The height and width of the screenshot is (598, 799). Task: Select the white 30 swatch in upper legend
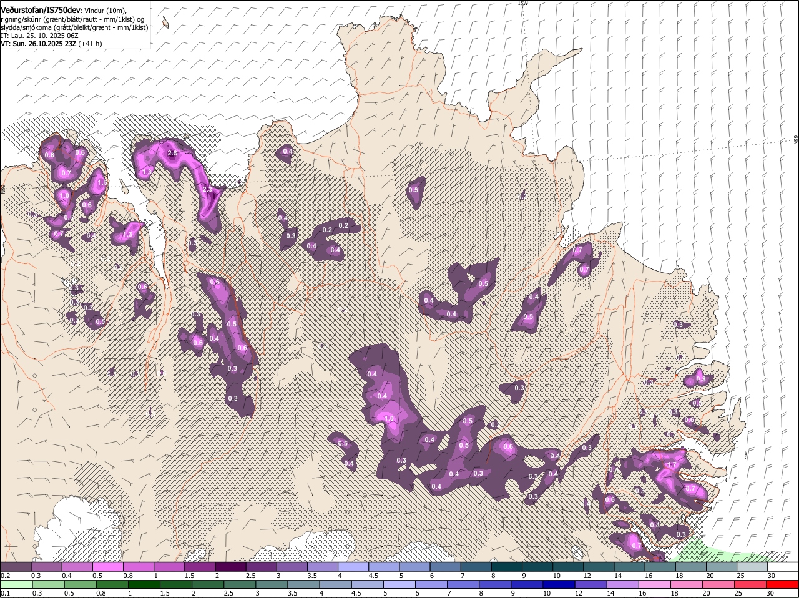[x=783, y=566]
